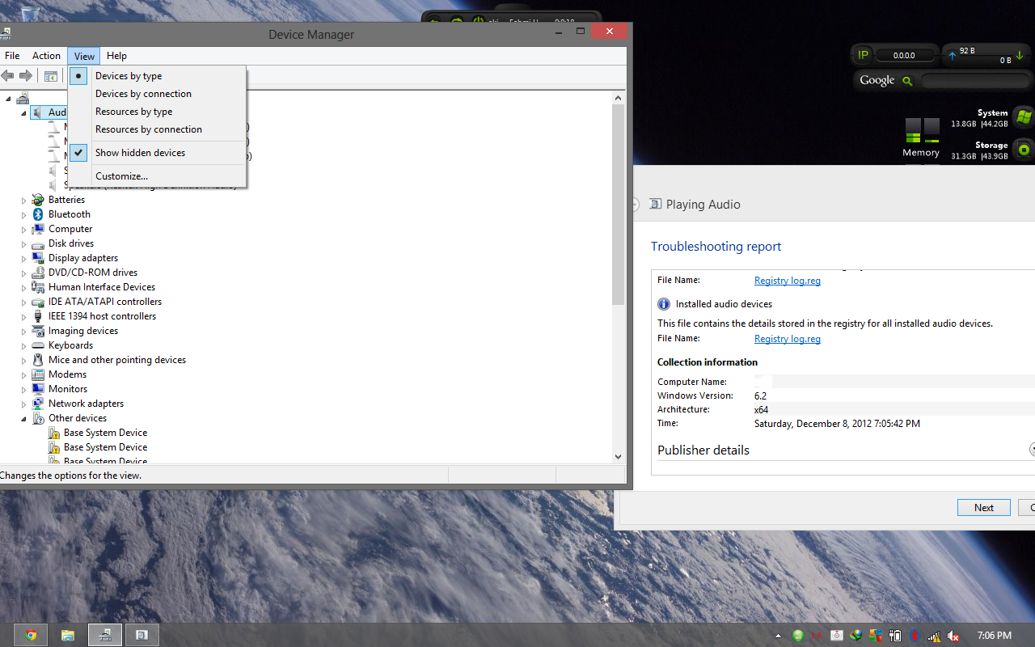This screenshot has width=1035, height=647.
Task: Expand the Network adapters category
Action: tap(23, 404)
